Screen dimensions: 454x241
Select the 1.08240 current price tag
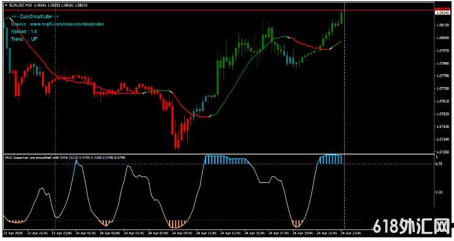(443, 12)
